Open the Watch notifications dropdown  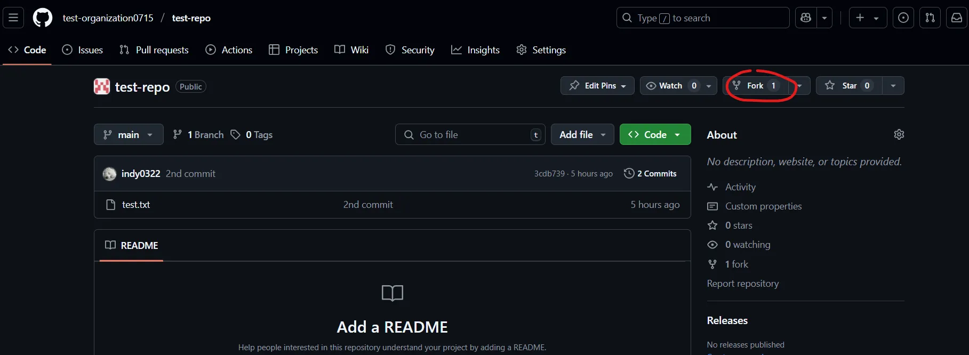click(x=678, y=85)
